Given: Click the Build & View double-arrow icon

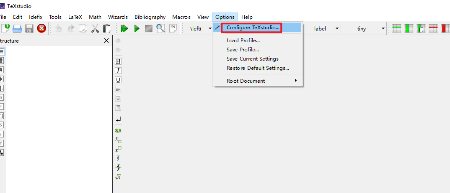Looking at the screenshot, I should click(124, 28).
